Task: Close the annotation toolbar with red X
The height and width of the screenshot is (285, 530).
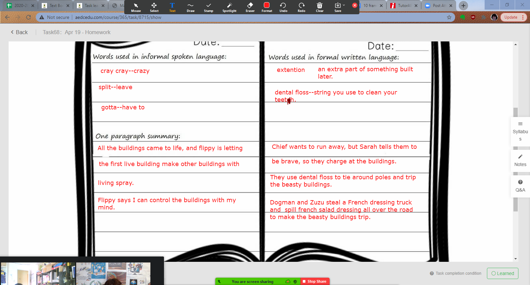Action: coord(355,5)
